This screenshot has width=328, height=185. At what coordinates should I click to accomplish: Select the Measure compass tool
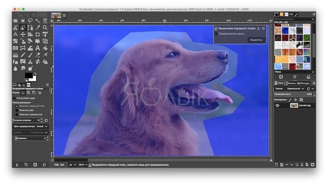(15, 34)
